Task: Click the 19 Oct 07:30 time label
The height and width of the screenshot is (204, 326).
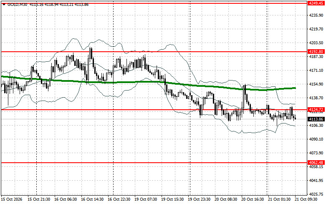Action: click(146, 199)
